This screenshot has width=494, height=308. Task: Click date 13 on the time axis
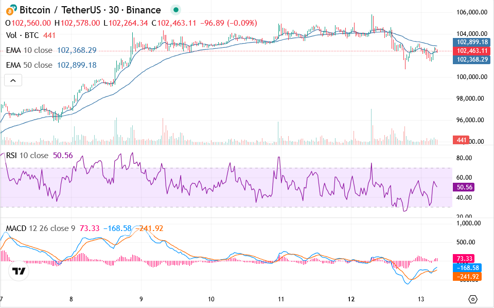(x=421, y=299)
